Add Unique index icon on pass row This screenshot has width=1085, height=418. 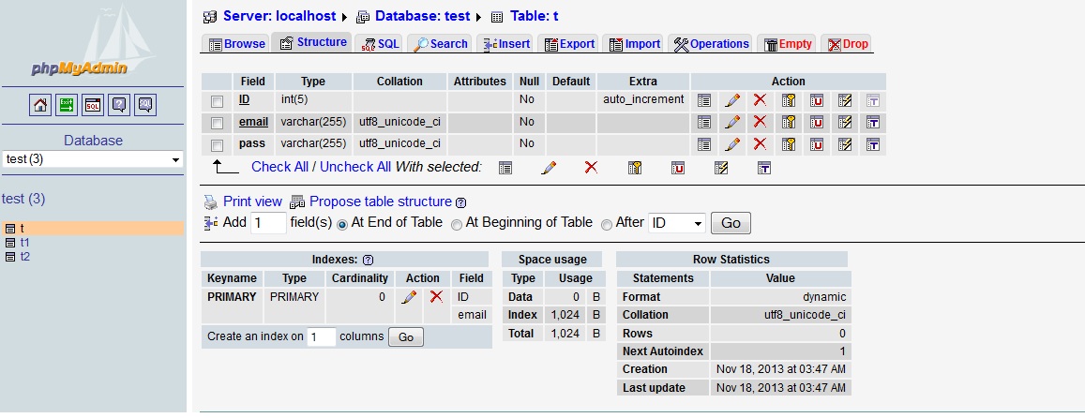tap(817, 144)
